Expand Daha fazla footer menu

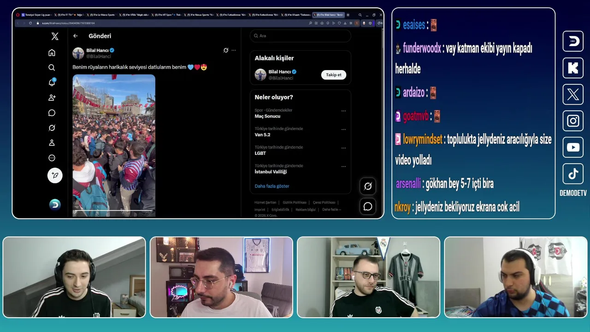click(331, 209)
